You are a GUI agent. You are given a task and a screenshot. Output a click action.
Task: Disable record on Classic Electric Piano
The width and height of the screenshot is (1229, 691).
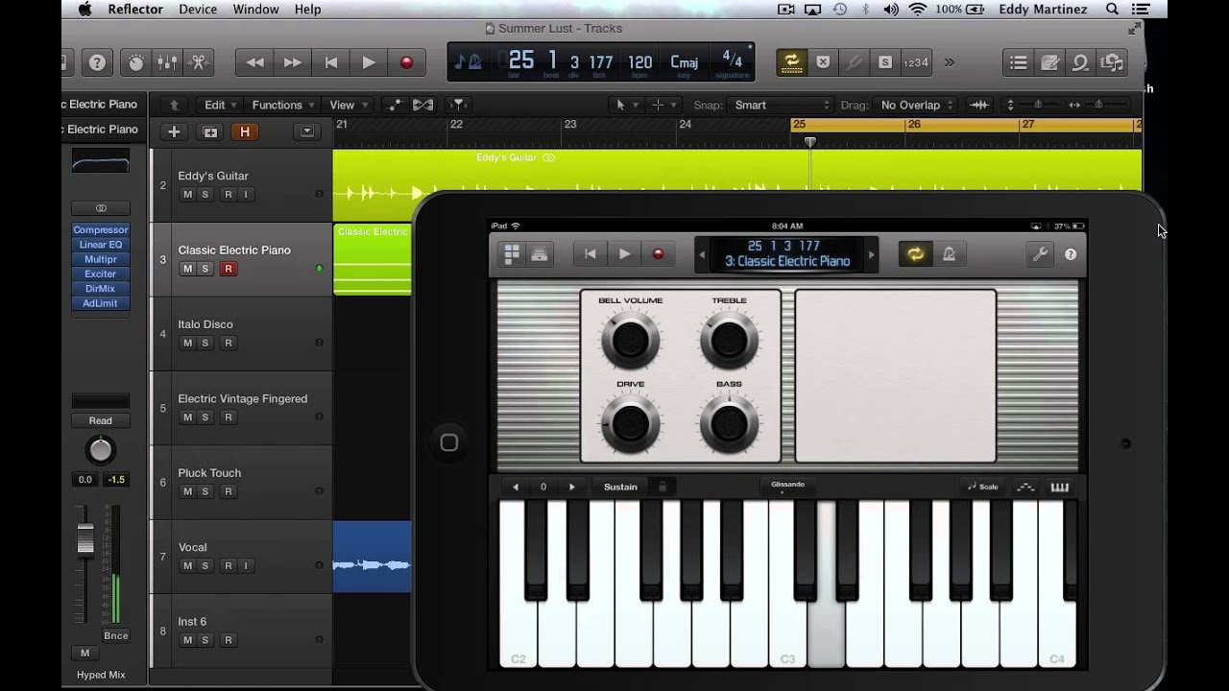pyautogui.click(x=228, y=269)
